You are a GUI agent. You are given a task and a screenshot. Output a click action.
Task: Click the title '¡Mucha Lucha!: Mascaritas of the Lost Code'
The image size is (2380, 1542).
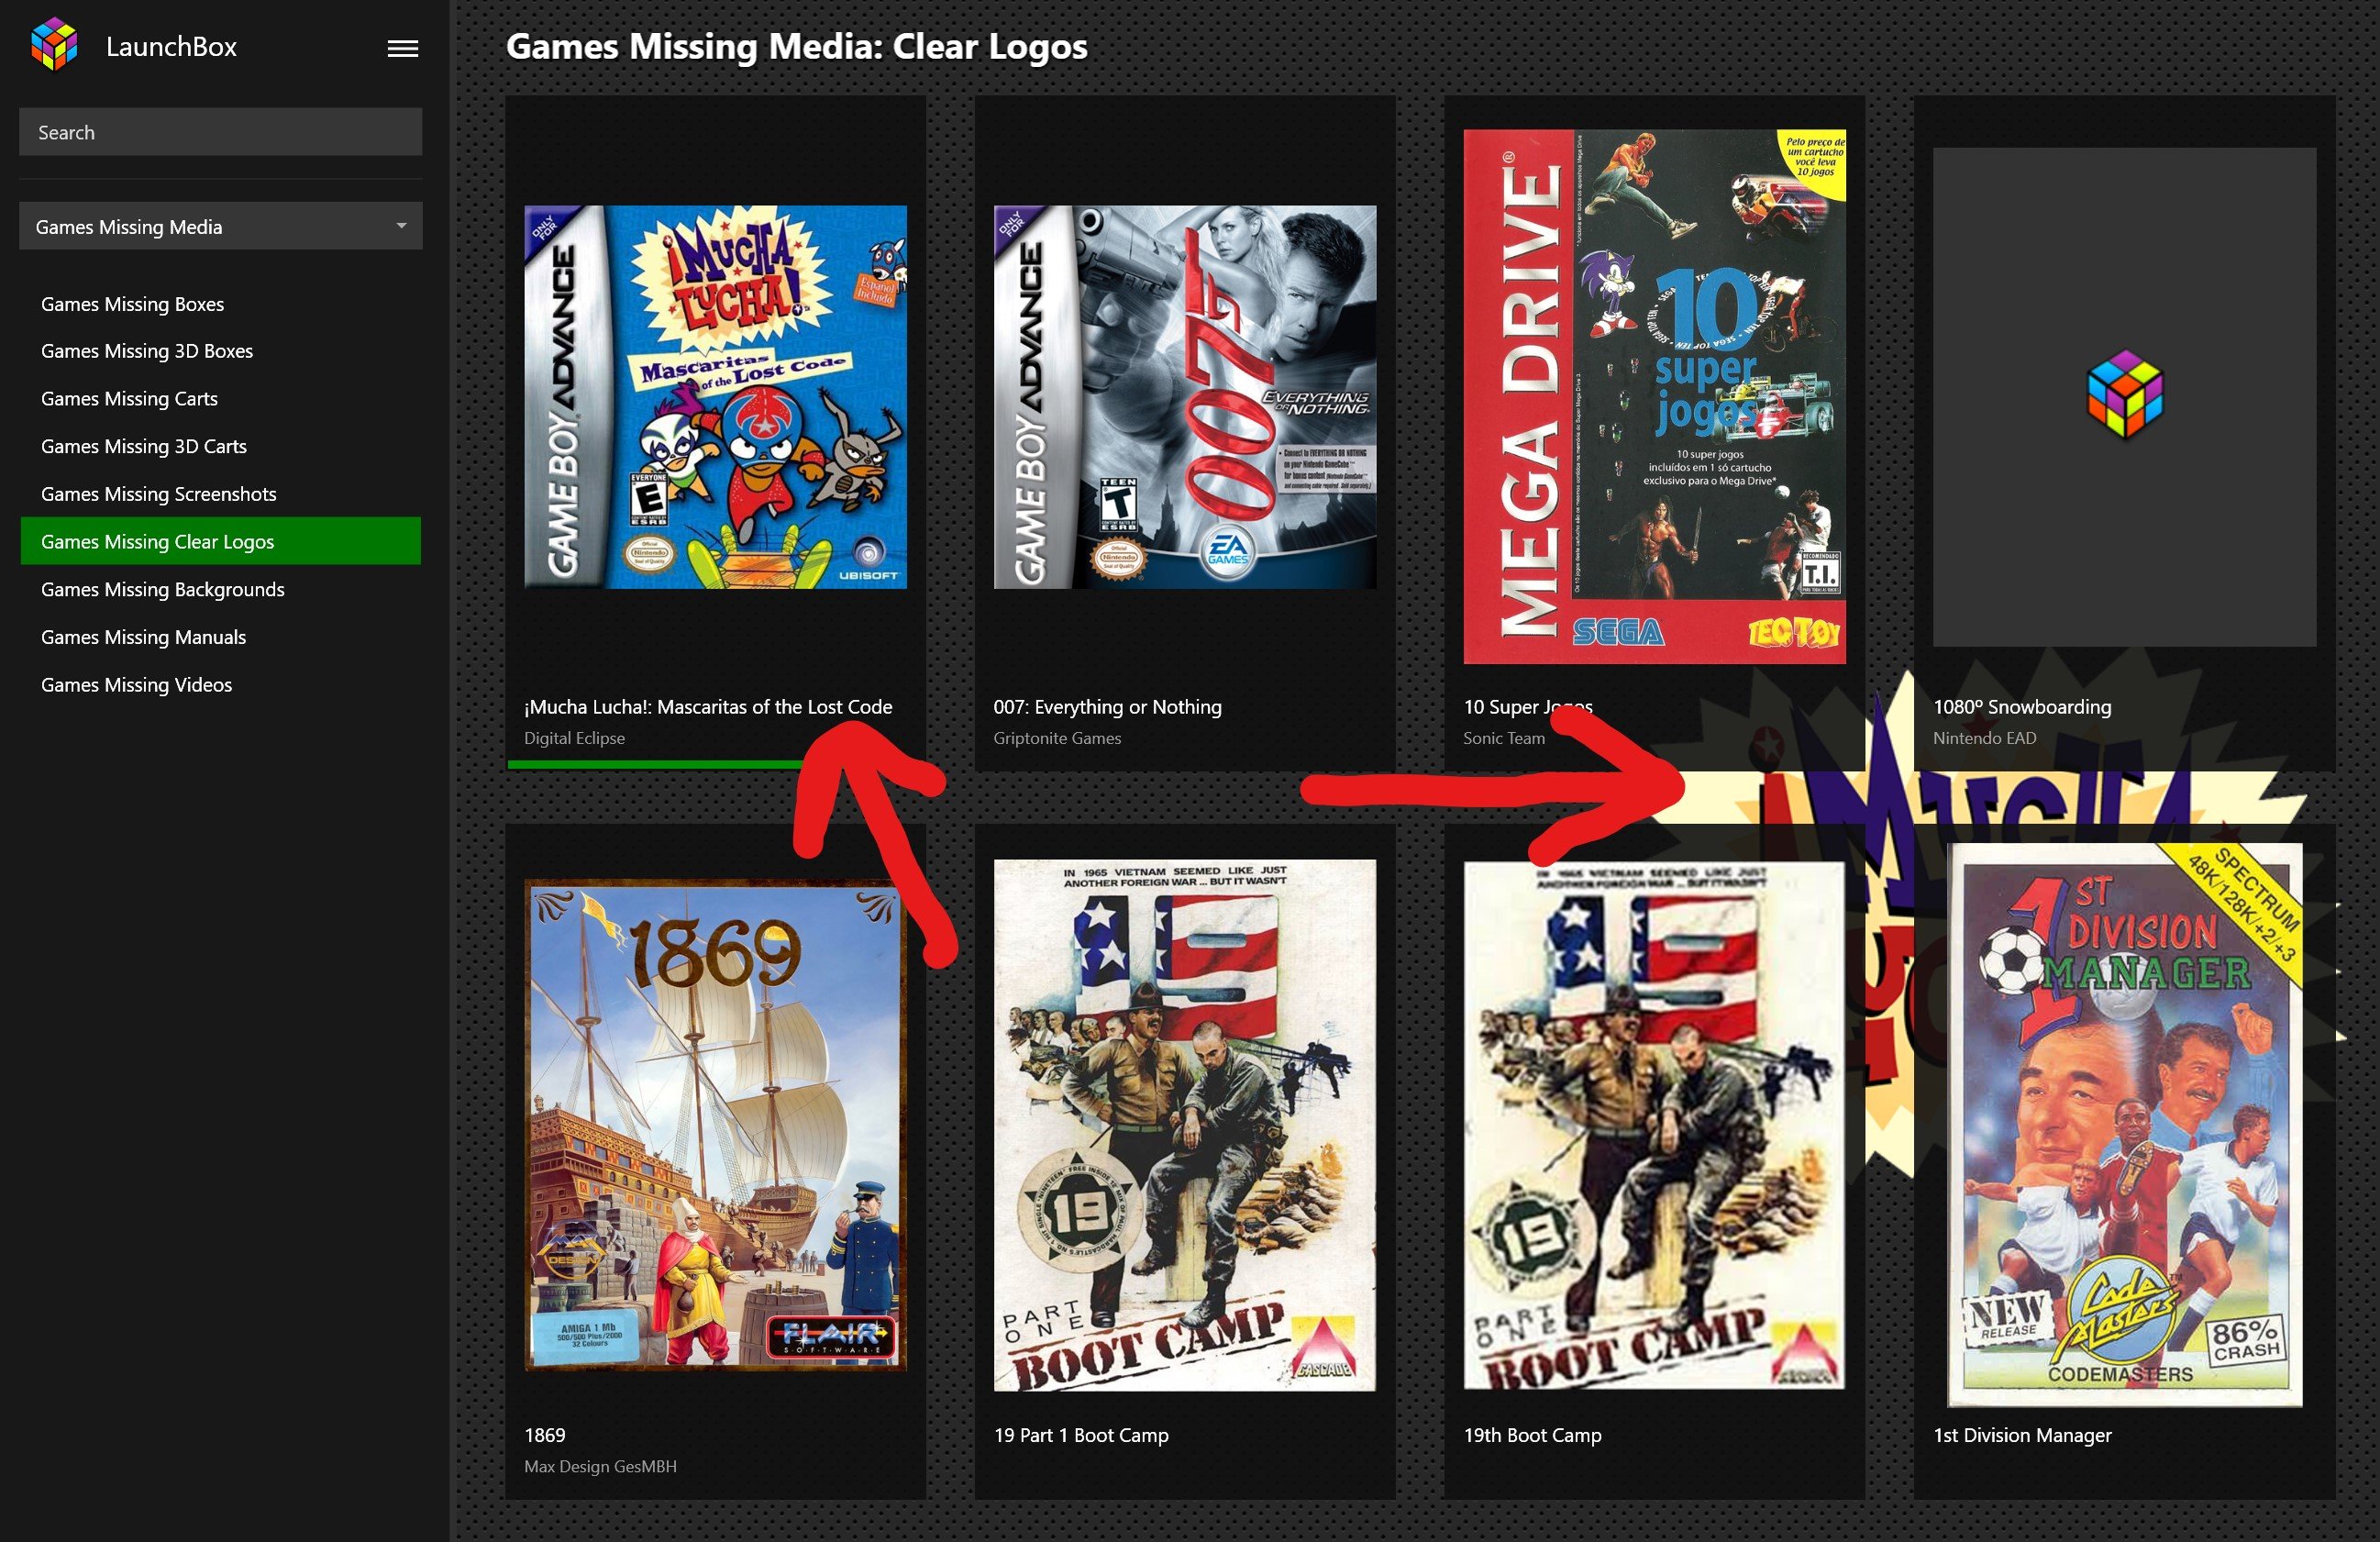tap(708, 707)
